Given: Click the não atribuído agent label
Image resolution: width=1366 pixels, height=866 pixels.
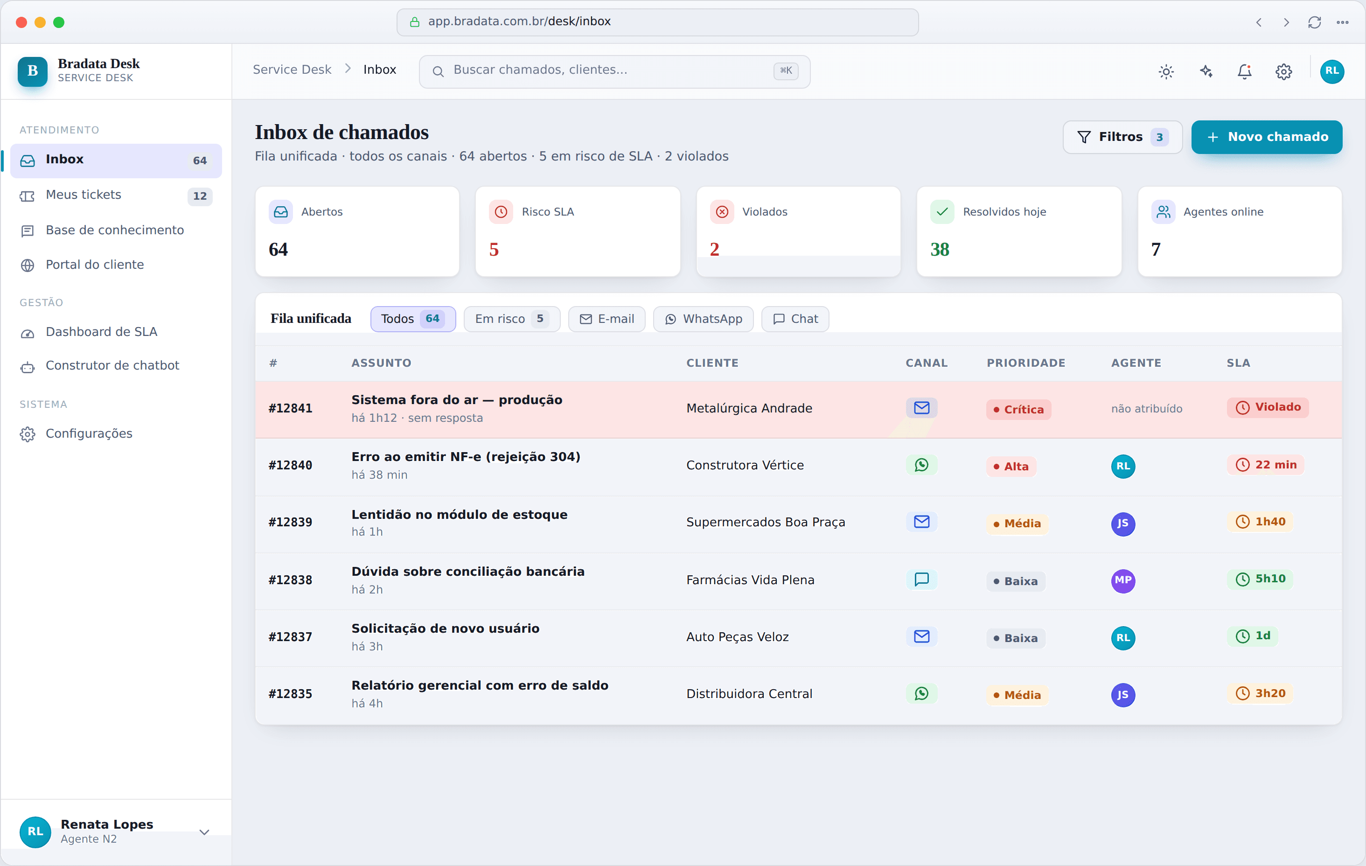Looking at the screenshot, I should pyautogui.click(x=1146, y=409).
